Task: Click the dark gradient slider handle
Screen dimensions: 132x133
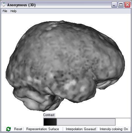Action: 50,122
